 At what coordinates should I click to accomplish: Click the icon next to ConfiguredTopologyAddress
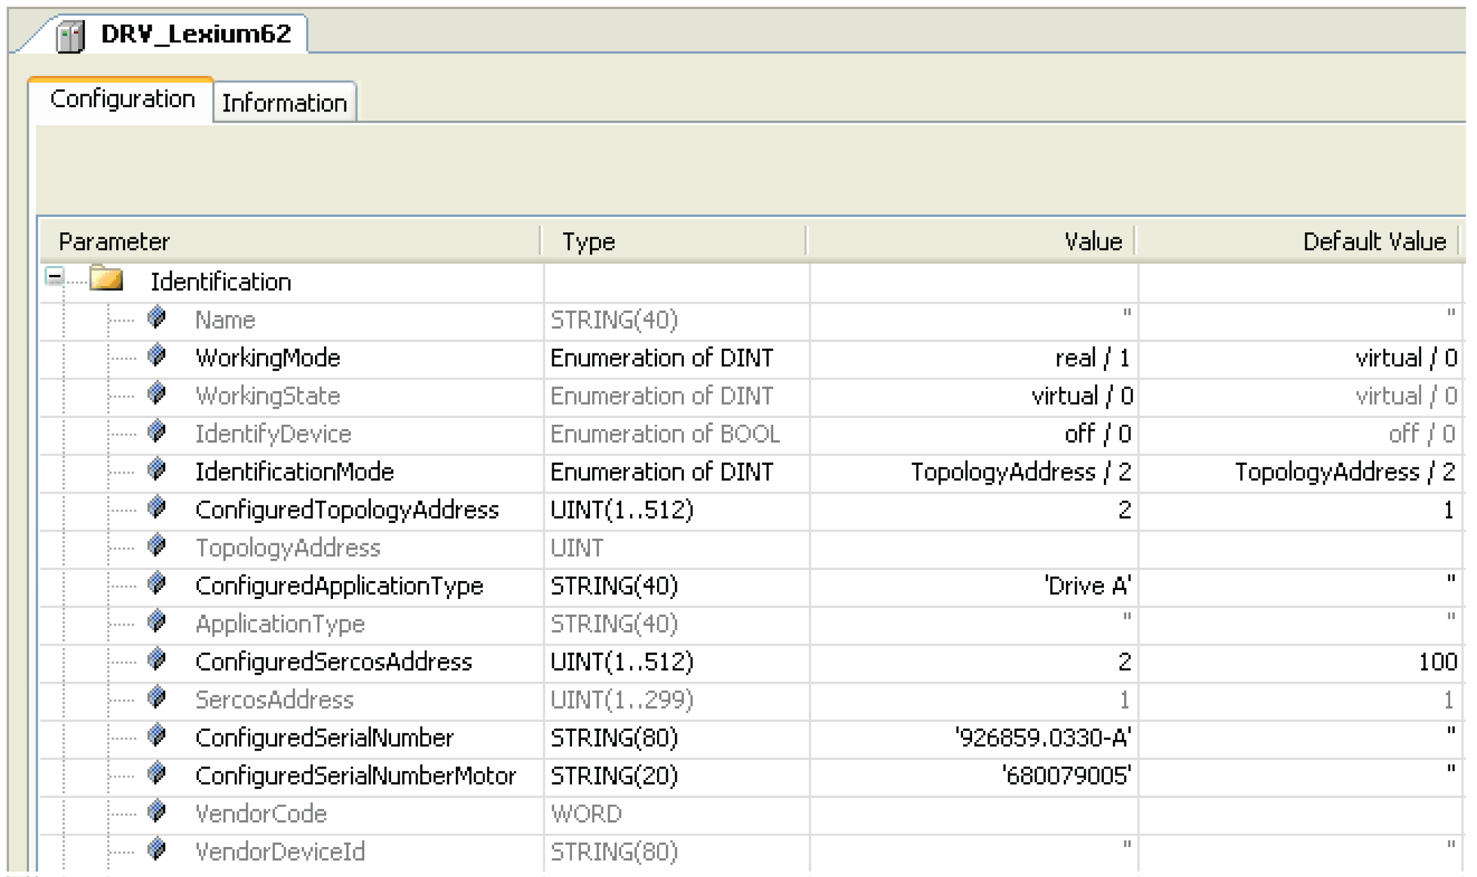coord(156,507)
